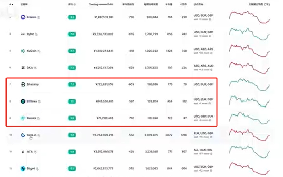Viewport: 283px width, 177px height.
Task: Click the Kraken exchange logo
Action: 23,17
